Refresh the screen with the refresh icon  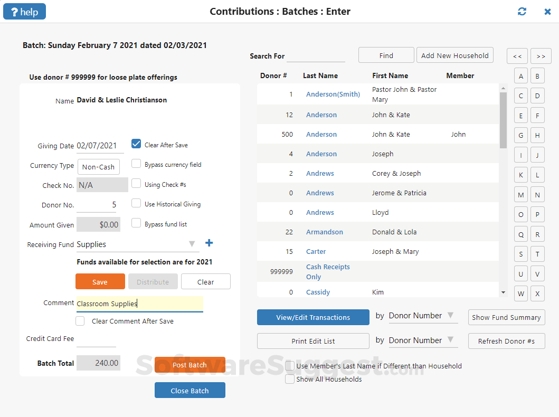click(x=522, y=11)
